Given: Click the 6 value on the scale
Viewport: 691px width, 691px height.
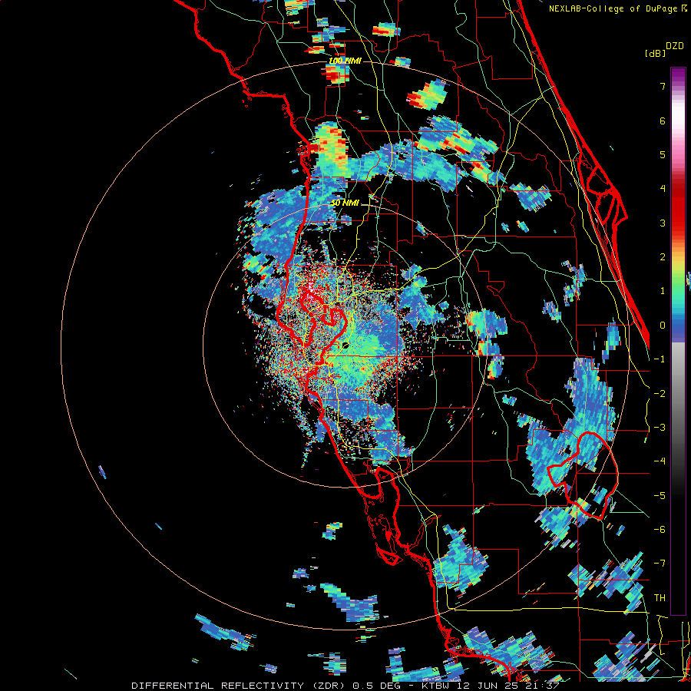Looking at the screenshot, I should 663,121.
